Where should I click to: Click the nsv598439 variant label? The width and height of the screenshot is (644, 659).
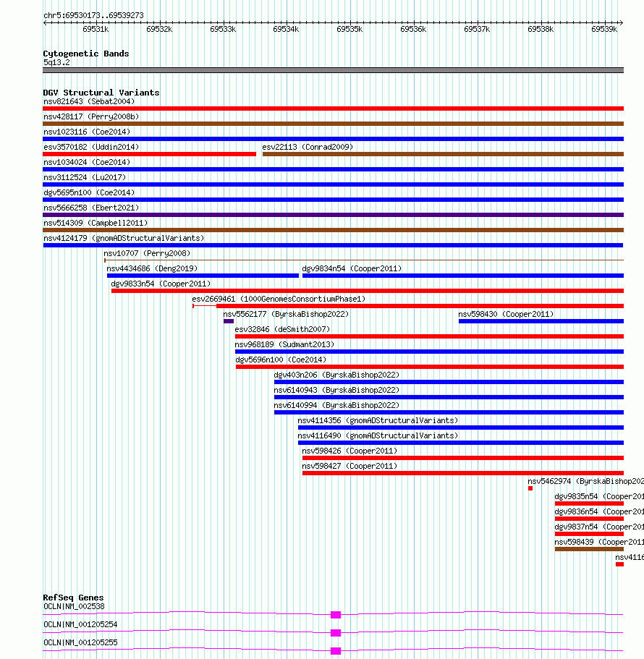pyautogui.click(x=599, y=542)
